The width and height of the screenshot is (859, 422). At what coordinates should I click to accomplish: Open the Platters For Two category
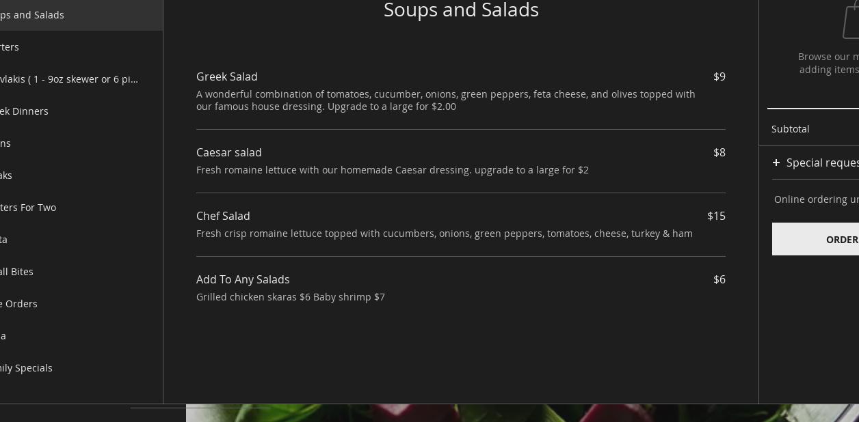pyautogui.click(x=28, y=208)
